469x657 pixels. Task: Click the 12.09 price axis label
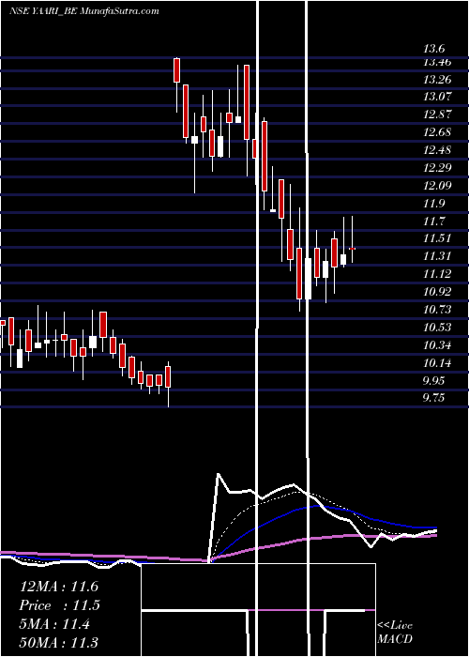coord(437,185)
